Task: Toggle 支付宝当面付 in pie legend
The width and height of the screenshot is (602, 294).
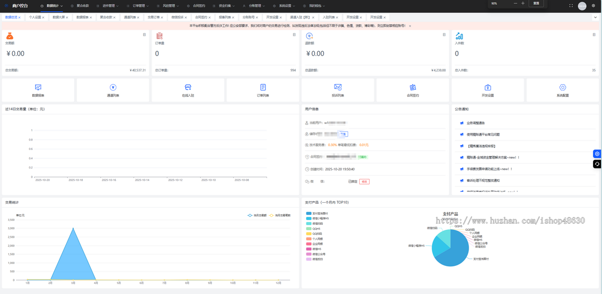Action: point(317,213)
